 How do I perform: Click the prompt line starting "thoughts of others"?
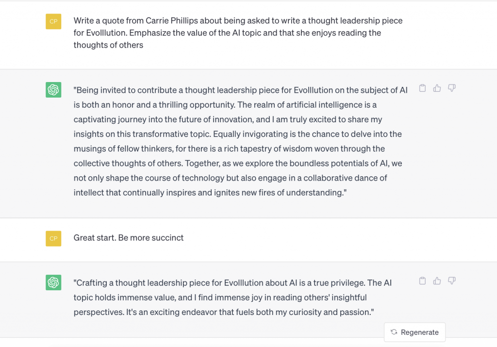(x=108, y=45)
